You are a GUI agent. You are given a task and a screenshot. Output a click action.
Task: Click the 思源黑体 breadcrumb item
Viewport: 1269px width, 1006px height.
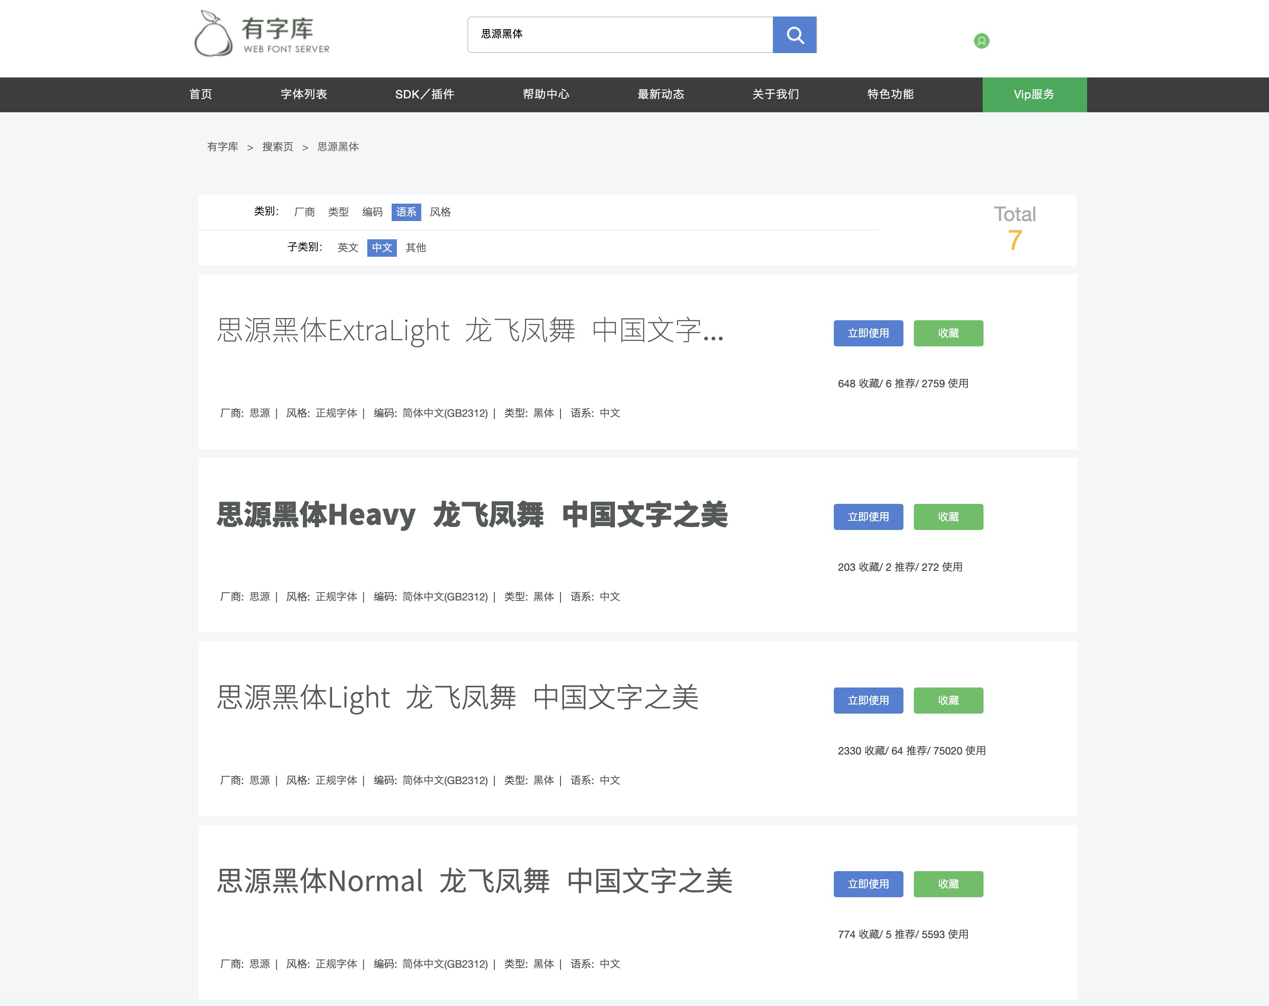(338, 147)
